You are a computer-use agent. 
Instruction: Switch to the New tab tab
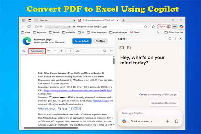point(55,20)
